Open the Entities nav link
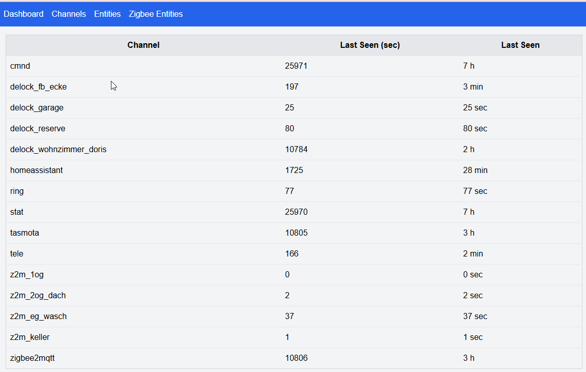This screenshot has height=372, width=586. [107, 14]
